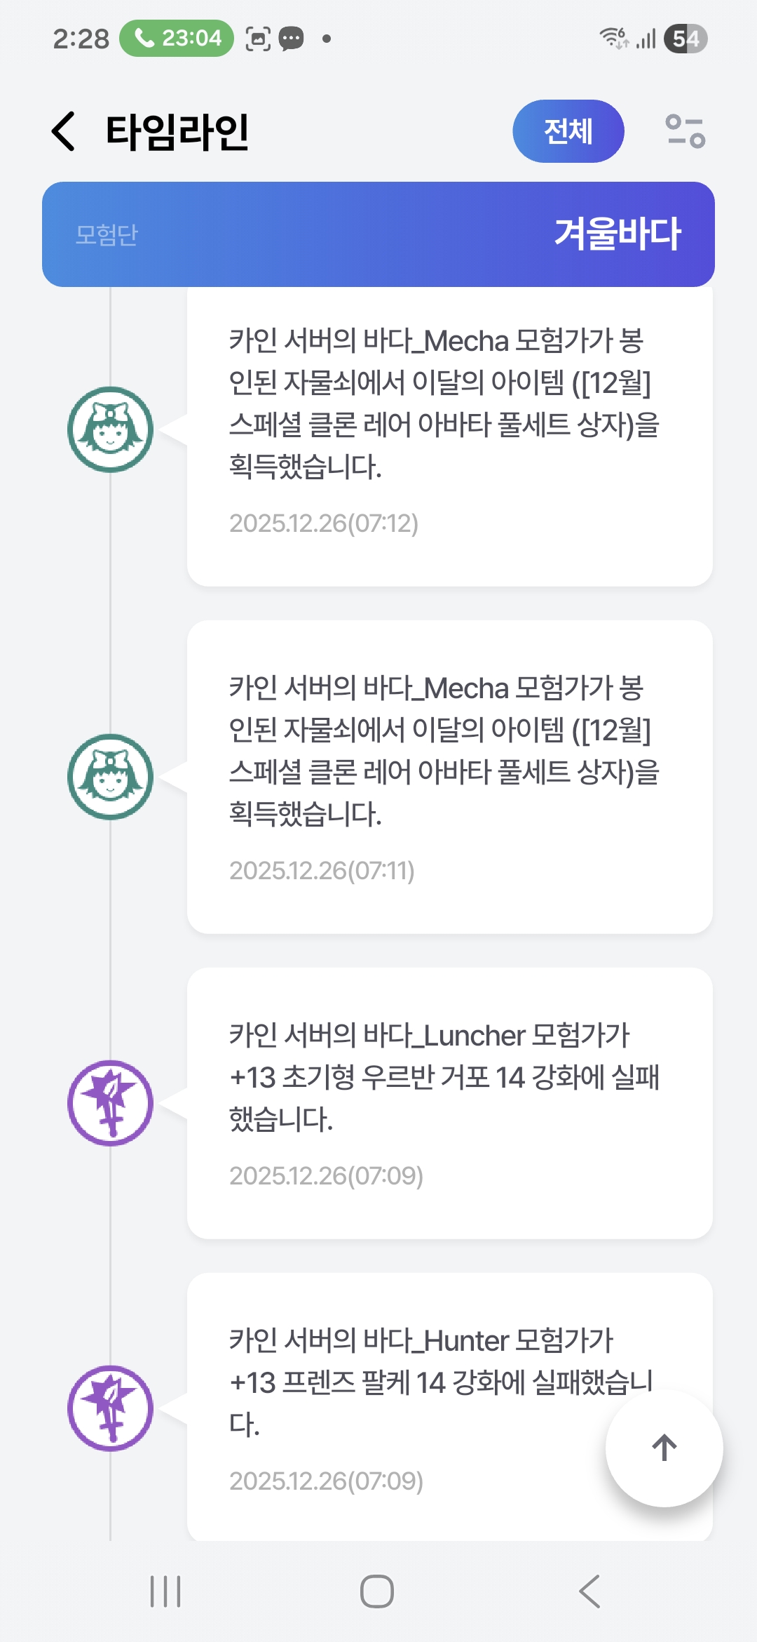This screenshot has height=1642, width=757.
Task: Tap the reinforce icon beside 바다_Hunter entry
Action: coord(110,1408)
